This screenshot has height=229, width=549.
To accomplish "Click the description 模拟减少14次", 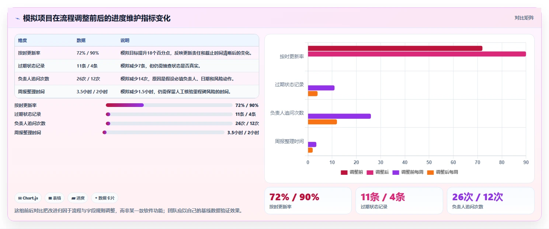I will 177,79.
